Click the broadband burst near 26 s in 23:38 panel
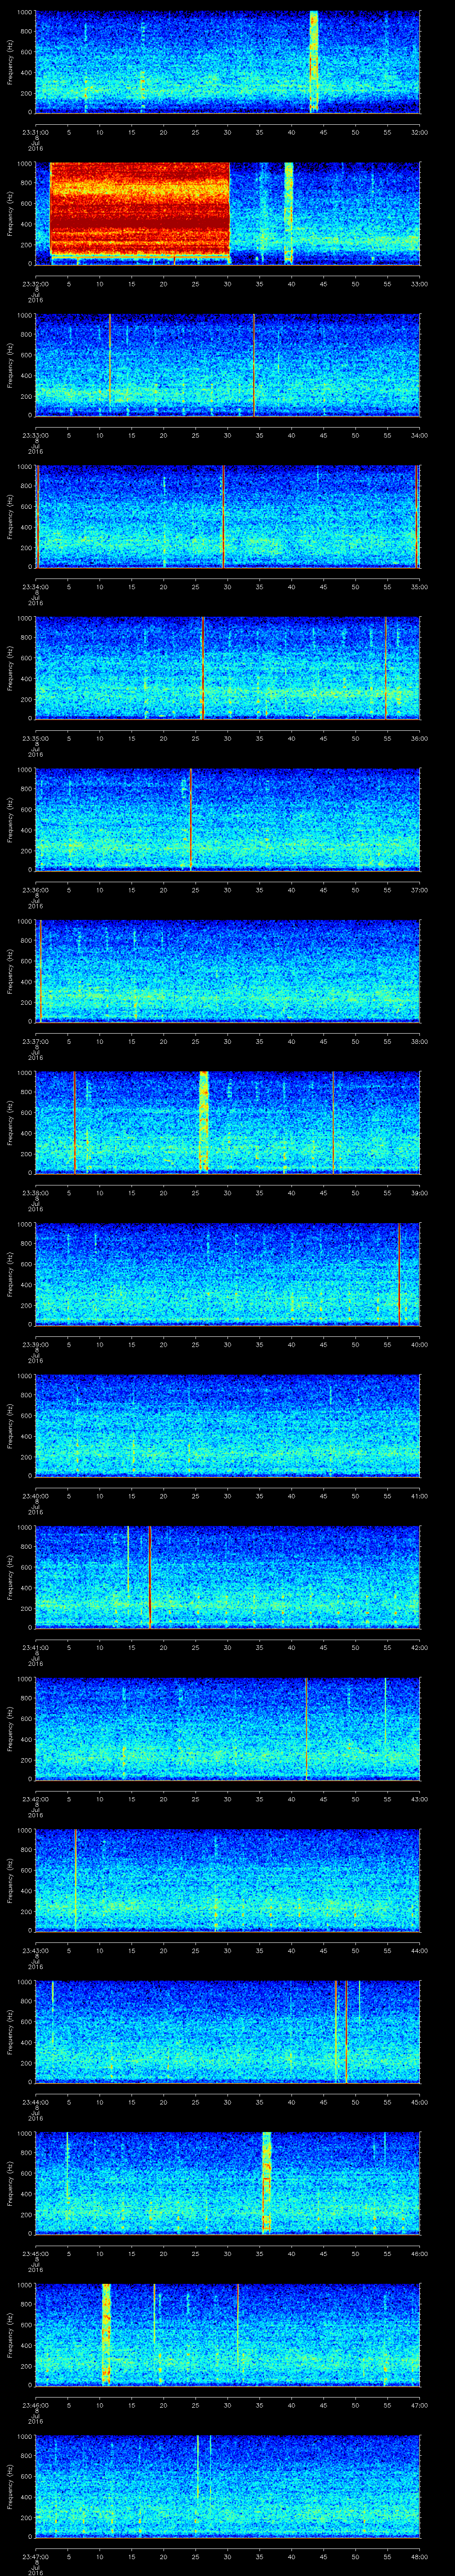Viewport: 455px width, 2576px height. 204,1122
